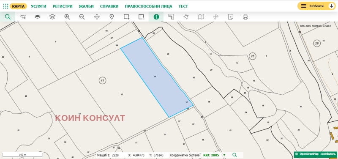Click the highlighted blue parcel 14

(x=156, y=78)
